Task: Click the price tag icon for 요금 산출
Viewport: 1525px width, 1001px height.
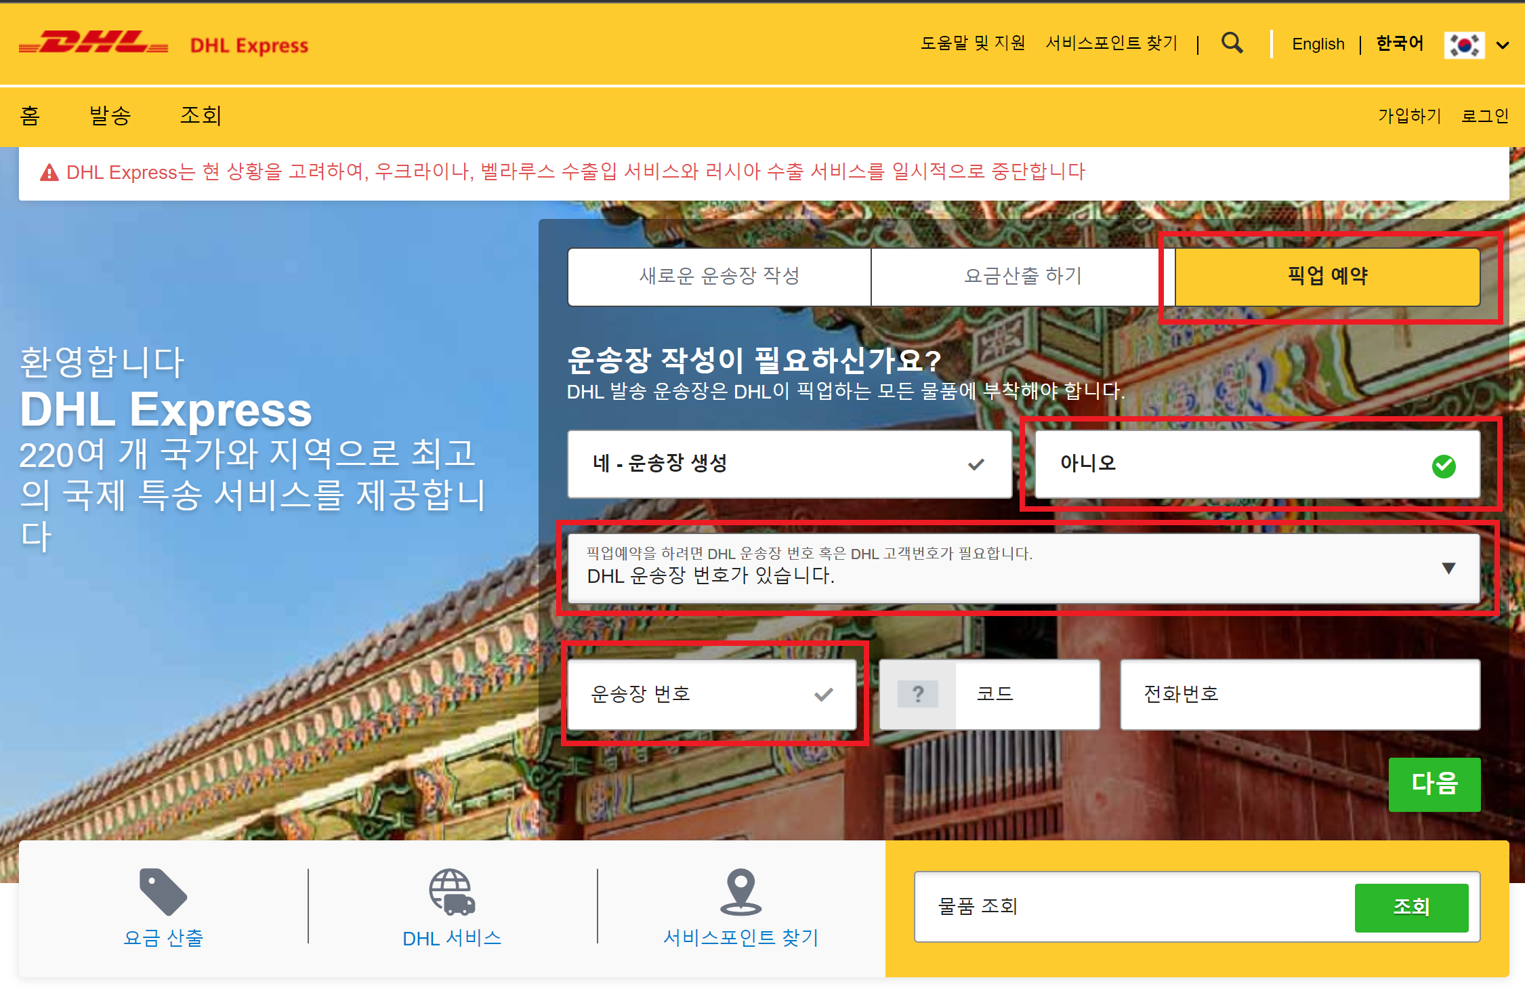Action: click(x=163, y=891)
